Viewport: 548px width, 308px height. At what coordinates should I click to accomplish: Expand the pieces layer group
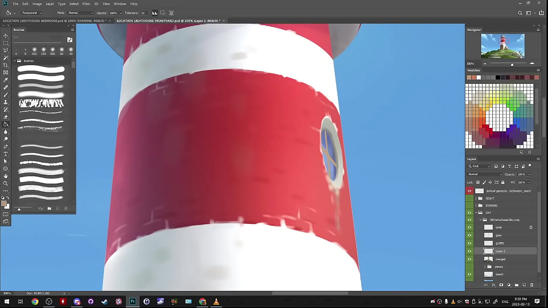pos(485,267)
